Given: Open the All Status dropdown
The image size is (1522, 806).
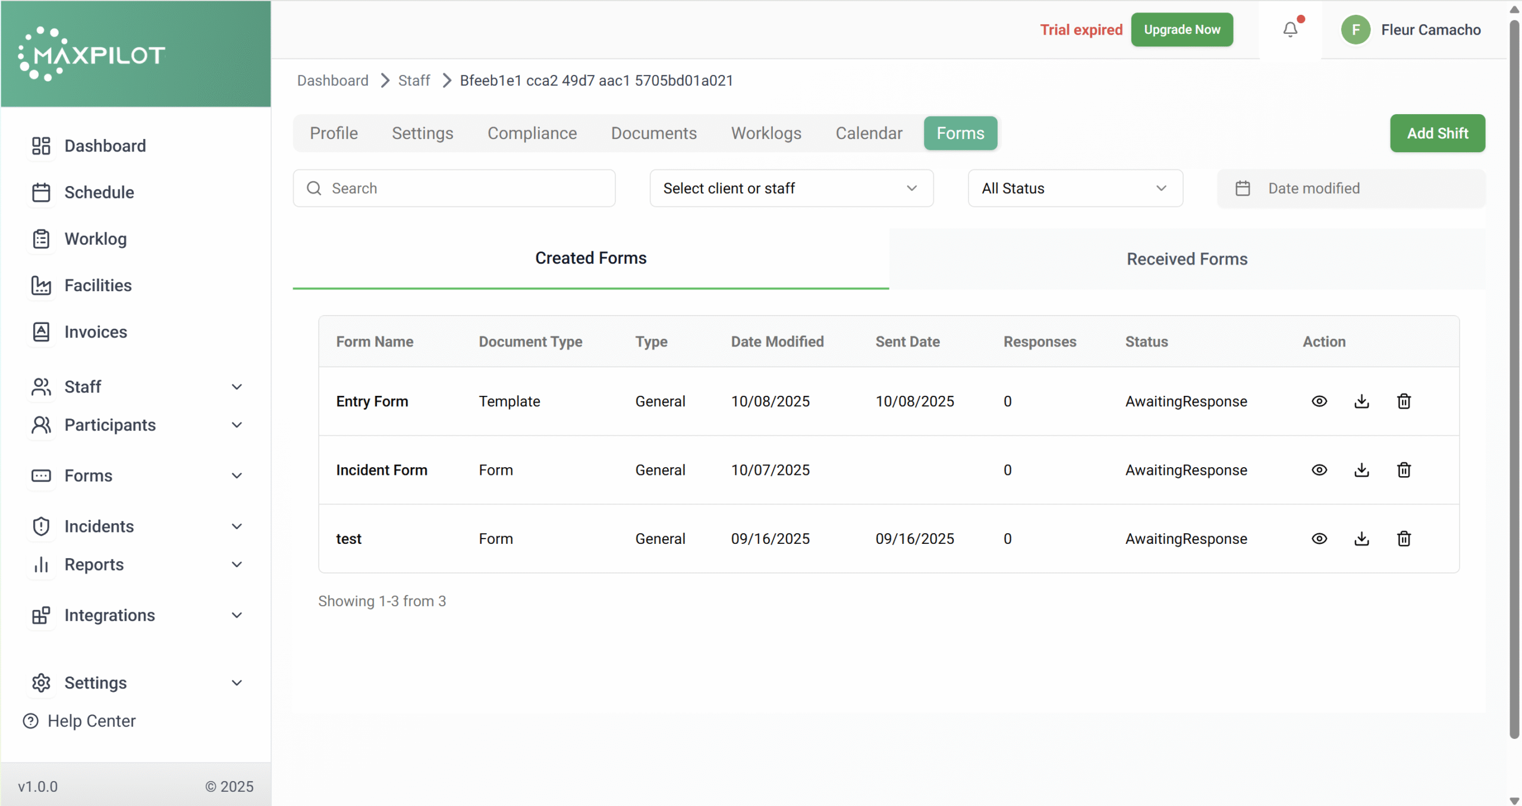Looking at the screenshot, I should (x=1075, y=188).
